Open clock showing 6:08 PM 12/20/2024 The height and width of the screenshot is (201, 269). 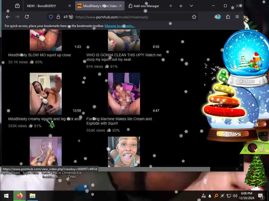click(x=247, y=196)
